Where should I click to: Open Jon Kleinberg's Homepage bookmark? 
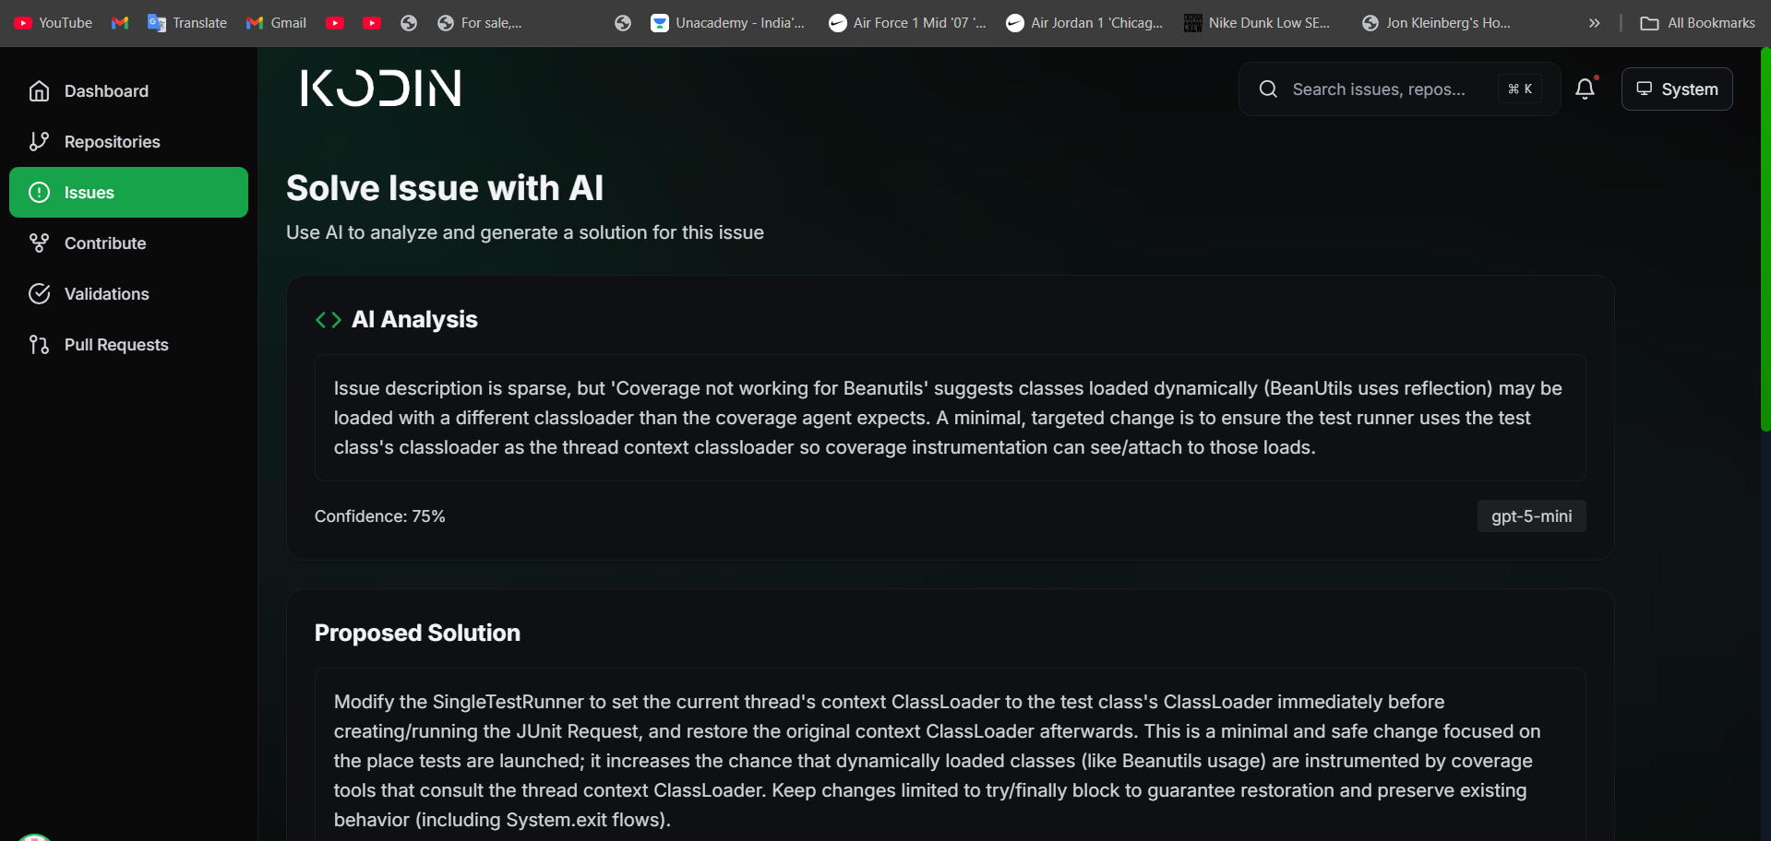1436,23
